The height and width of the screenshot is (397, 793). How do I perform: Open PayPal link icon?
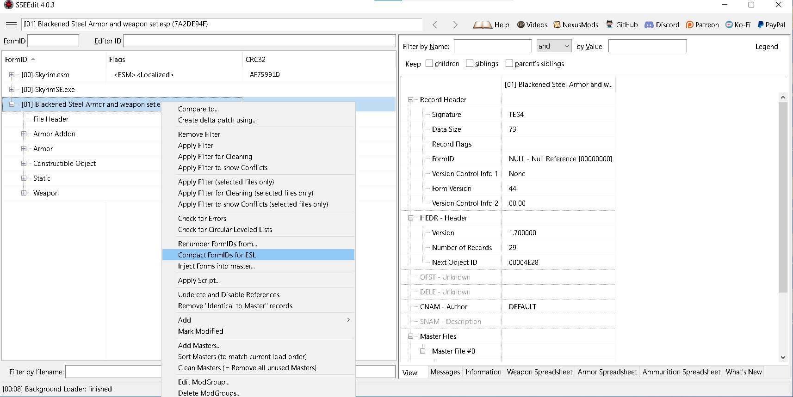[x=760, y=24]
